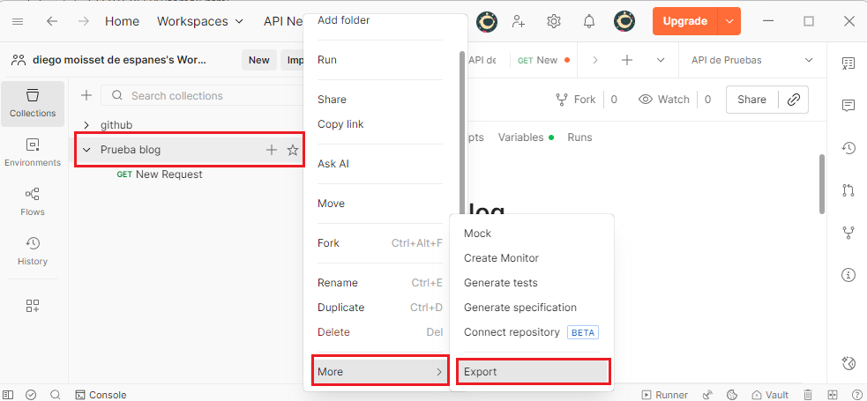The image size is (867, 401).
Task: Collapse the Prueba blog collection
Action: point(86,150)
